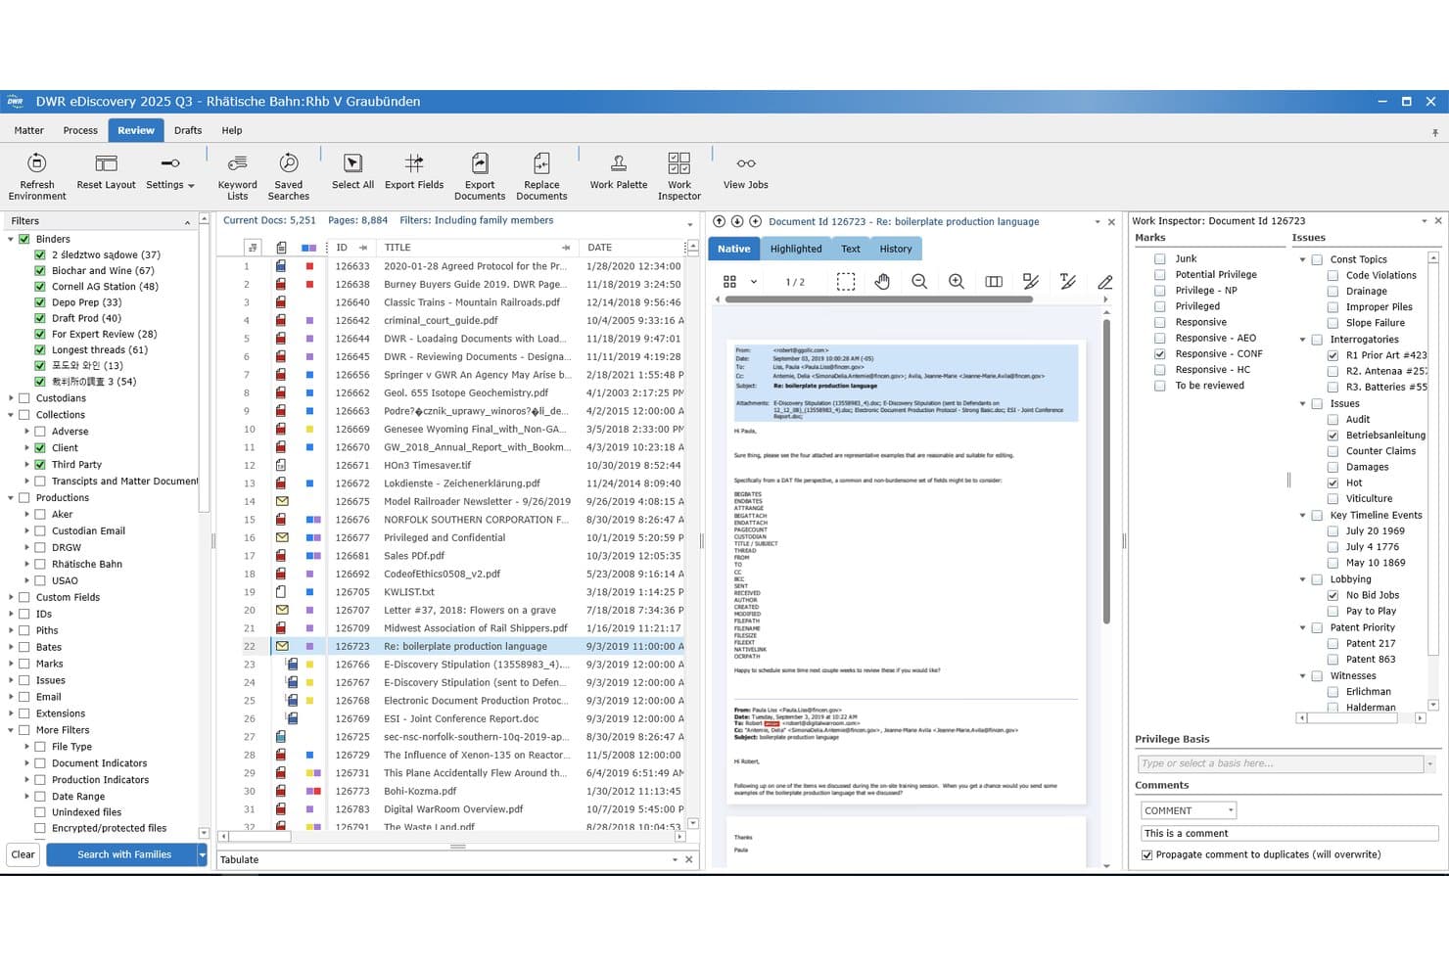
Task: Uncheck the Hot issue checkbox
Action: (x=1332, y=483)
